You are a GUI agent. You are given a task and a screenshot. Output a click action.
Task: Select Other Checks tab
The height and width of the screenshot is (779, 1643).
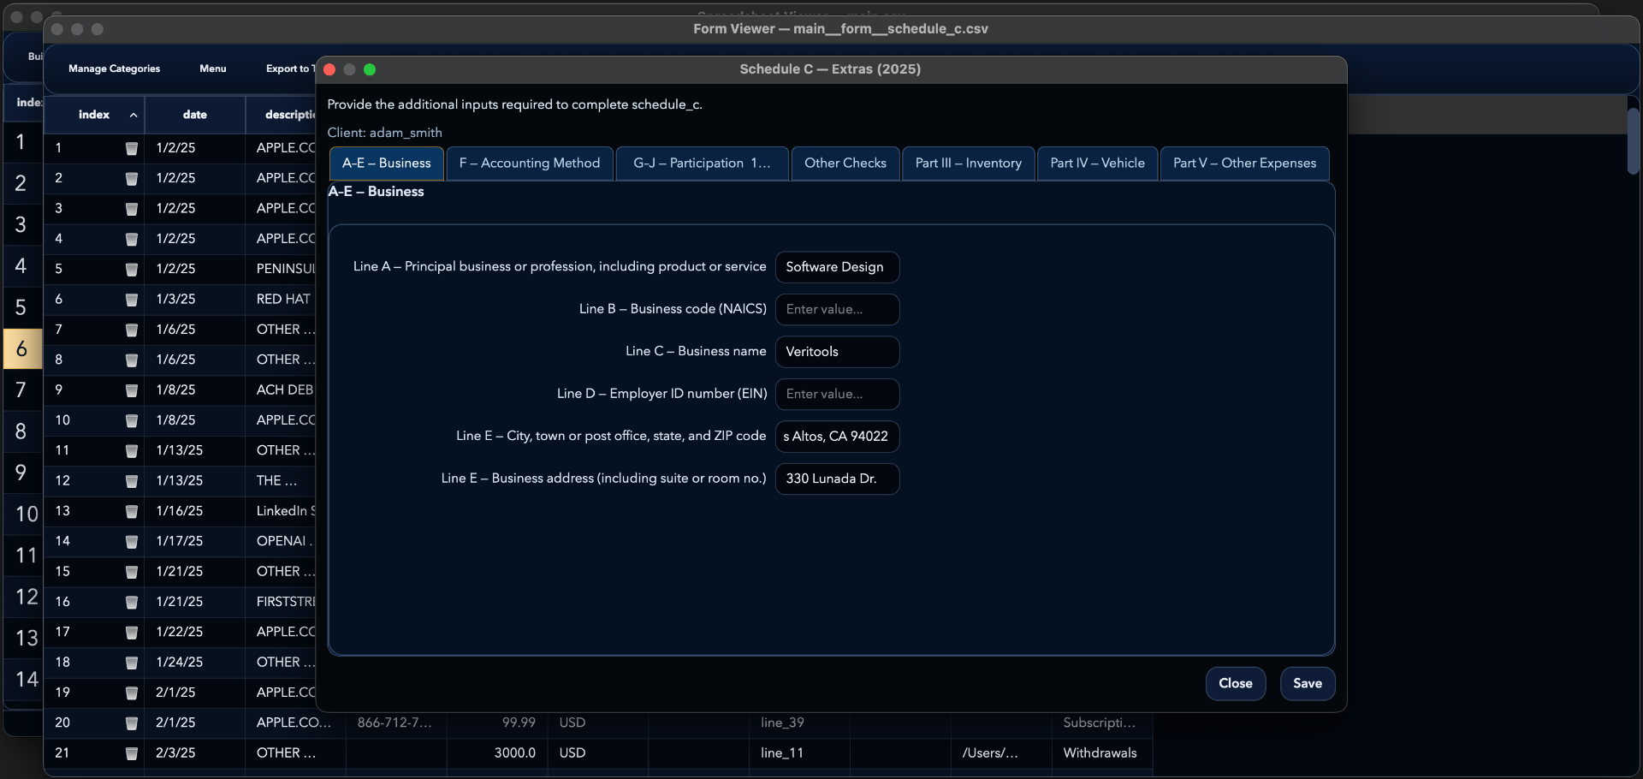pyautogui.click(x=845, y=163)
